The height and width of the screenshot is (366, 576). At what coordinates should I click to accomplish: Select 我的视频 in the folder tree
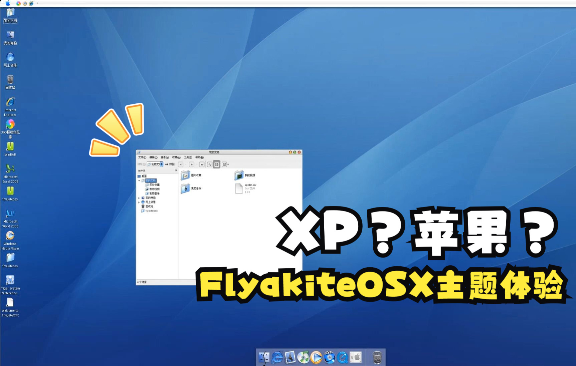(152, 189)
